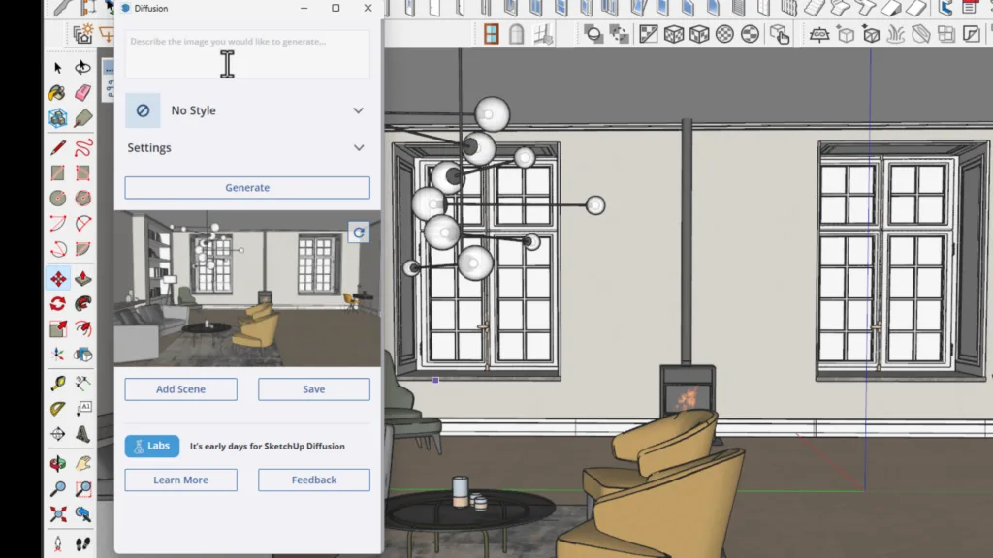Open the Feedback form
This screenshot has height=558, width=993.
point(313,480)
